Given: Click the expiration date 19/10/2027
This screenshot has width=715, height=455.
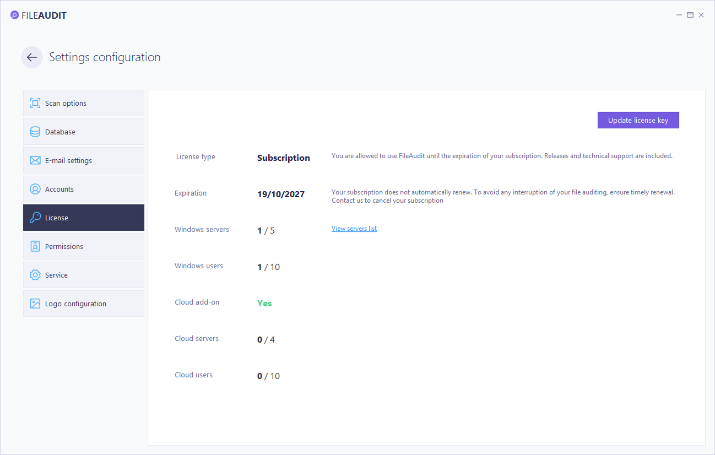Looking at the screenshot, I should [281, 194].
